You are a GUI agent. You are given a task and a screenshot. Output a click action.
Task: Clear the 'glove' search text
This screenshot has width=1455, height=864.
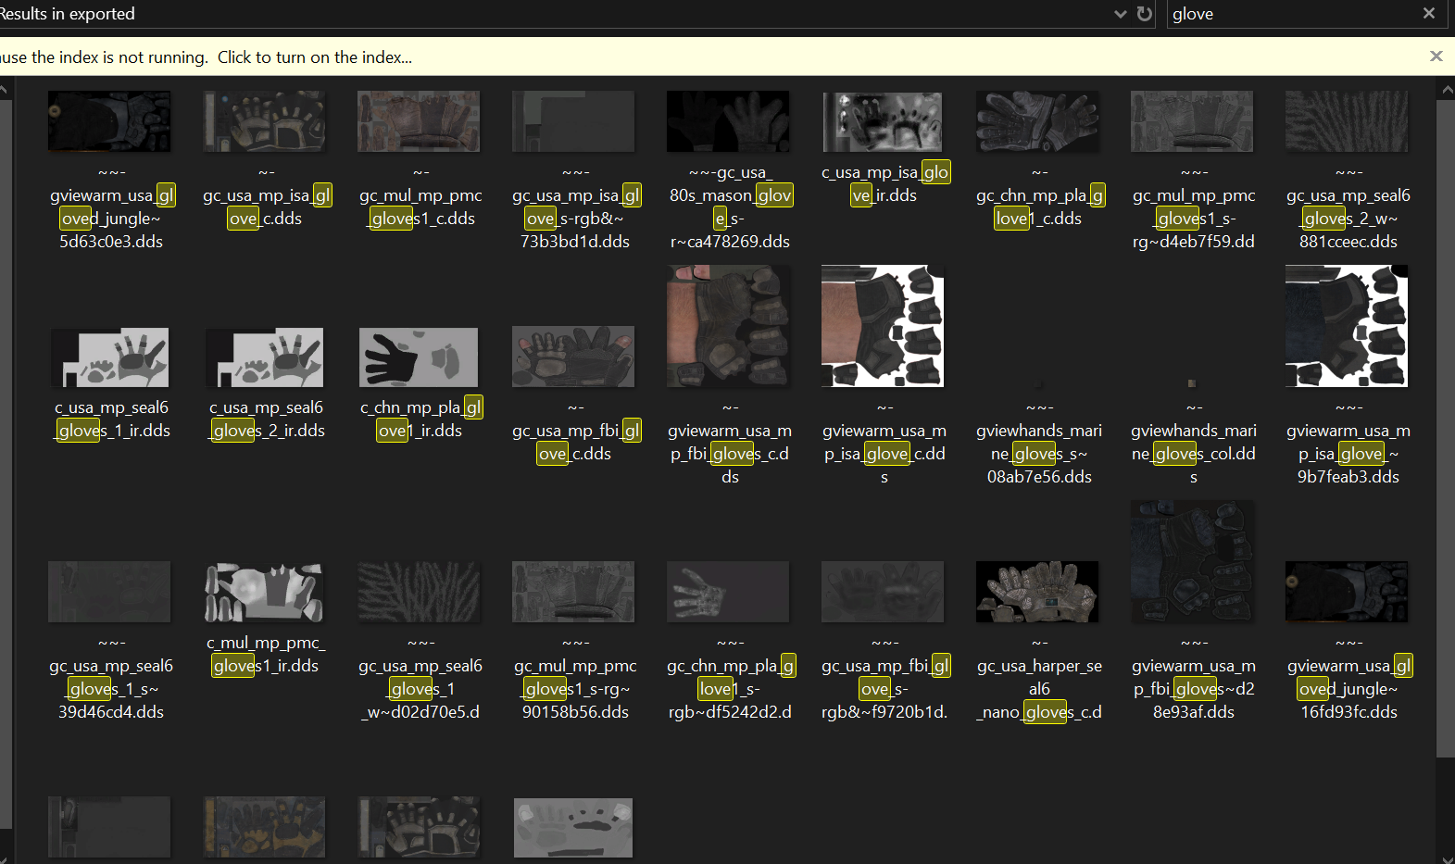[1429, 13]
